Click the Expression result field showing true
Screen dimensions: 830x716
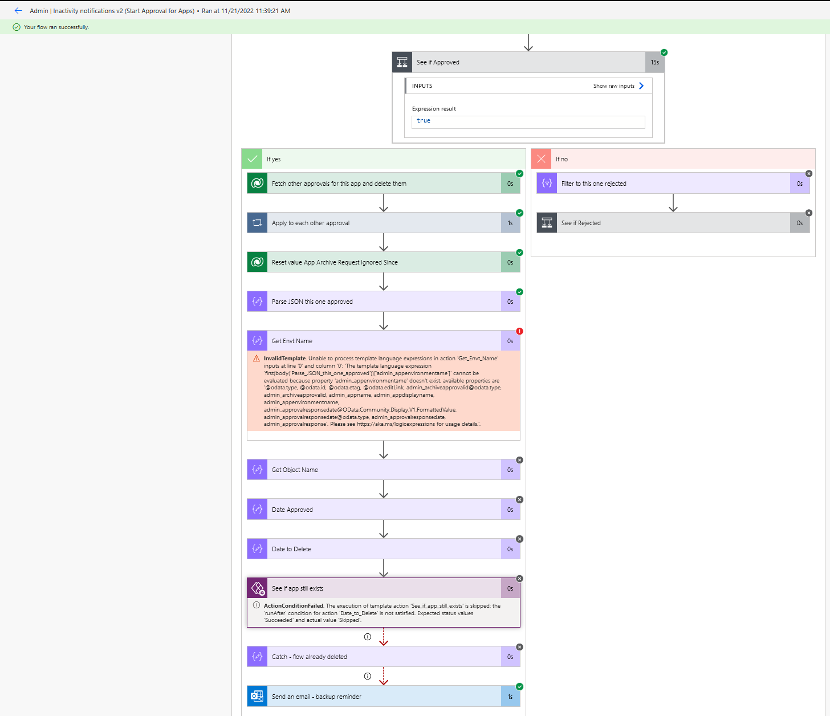[527, 121]
